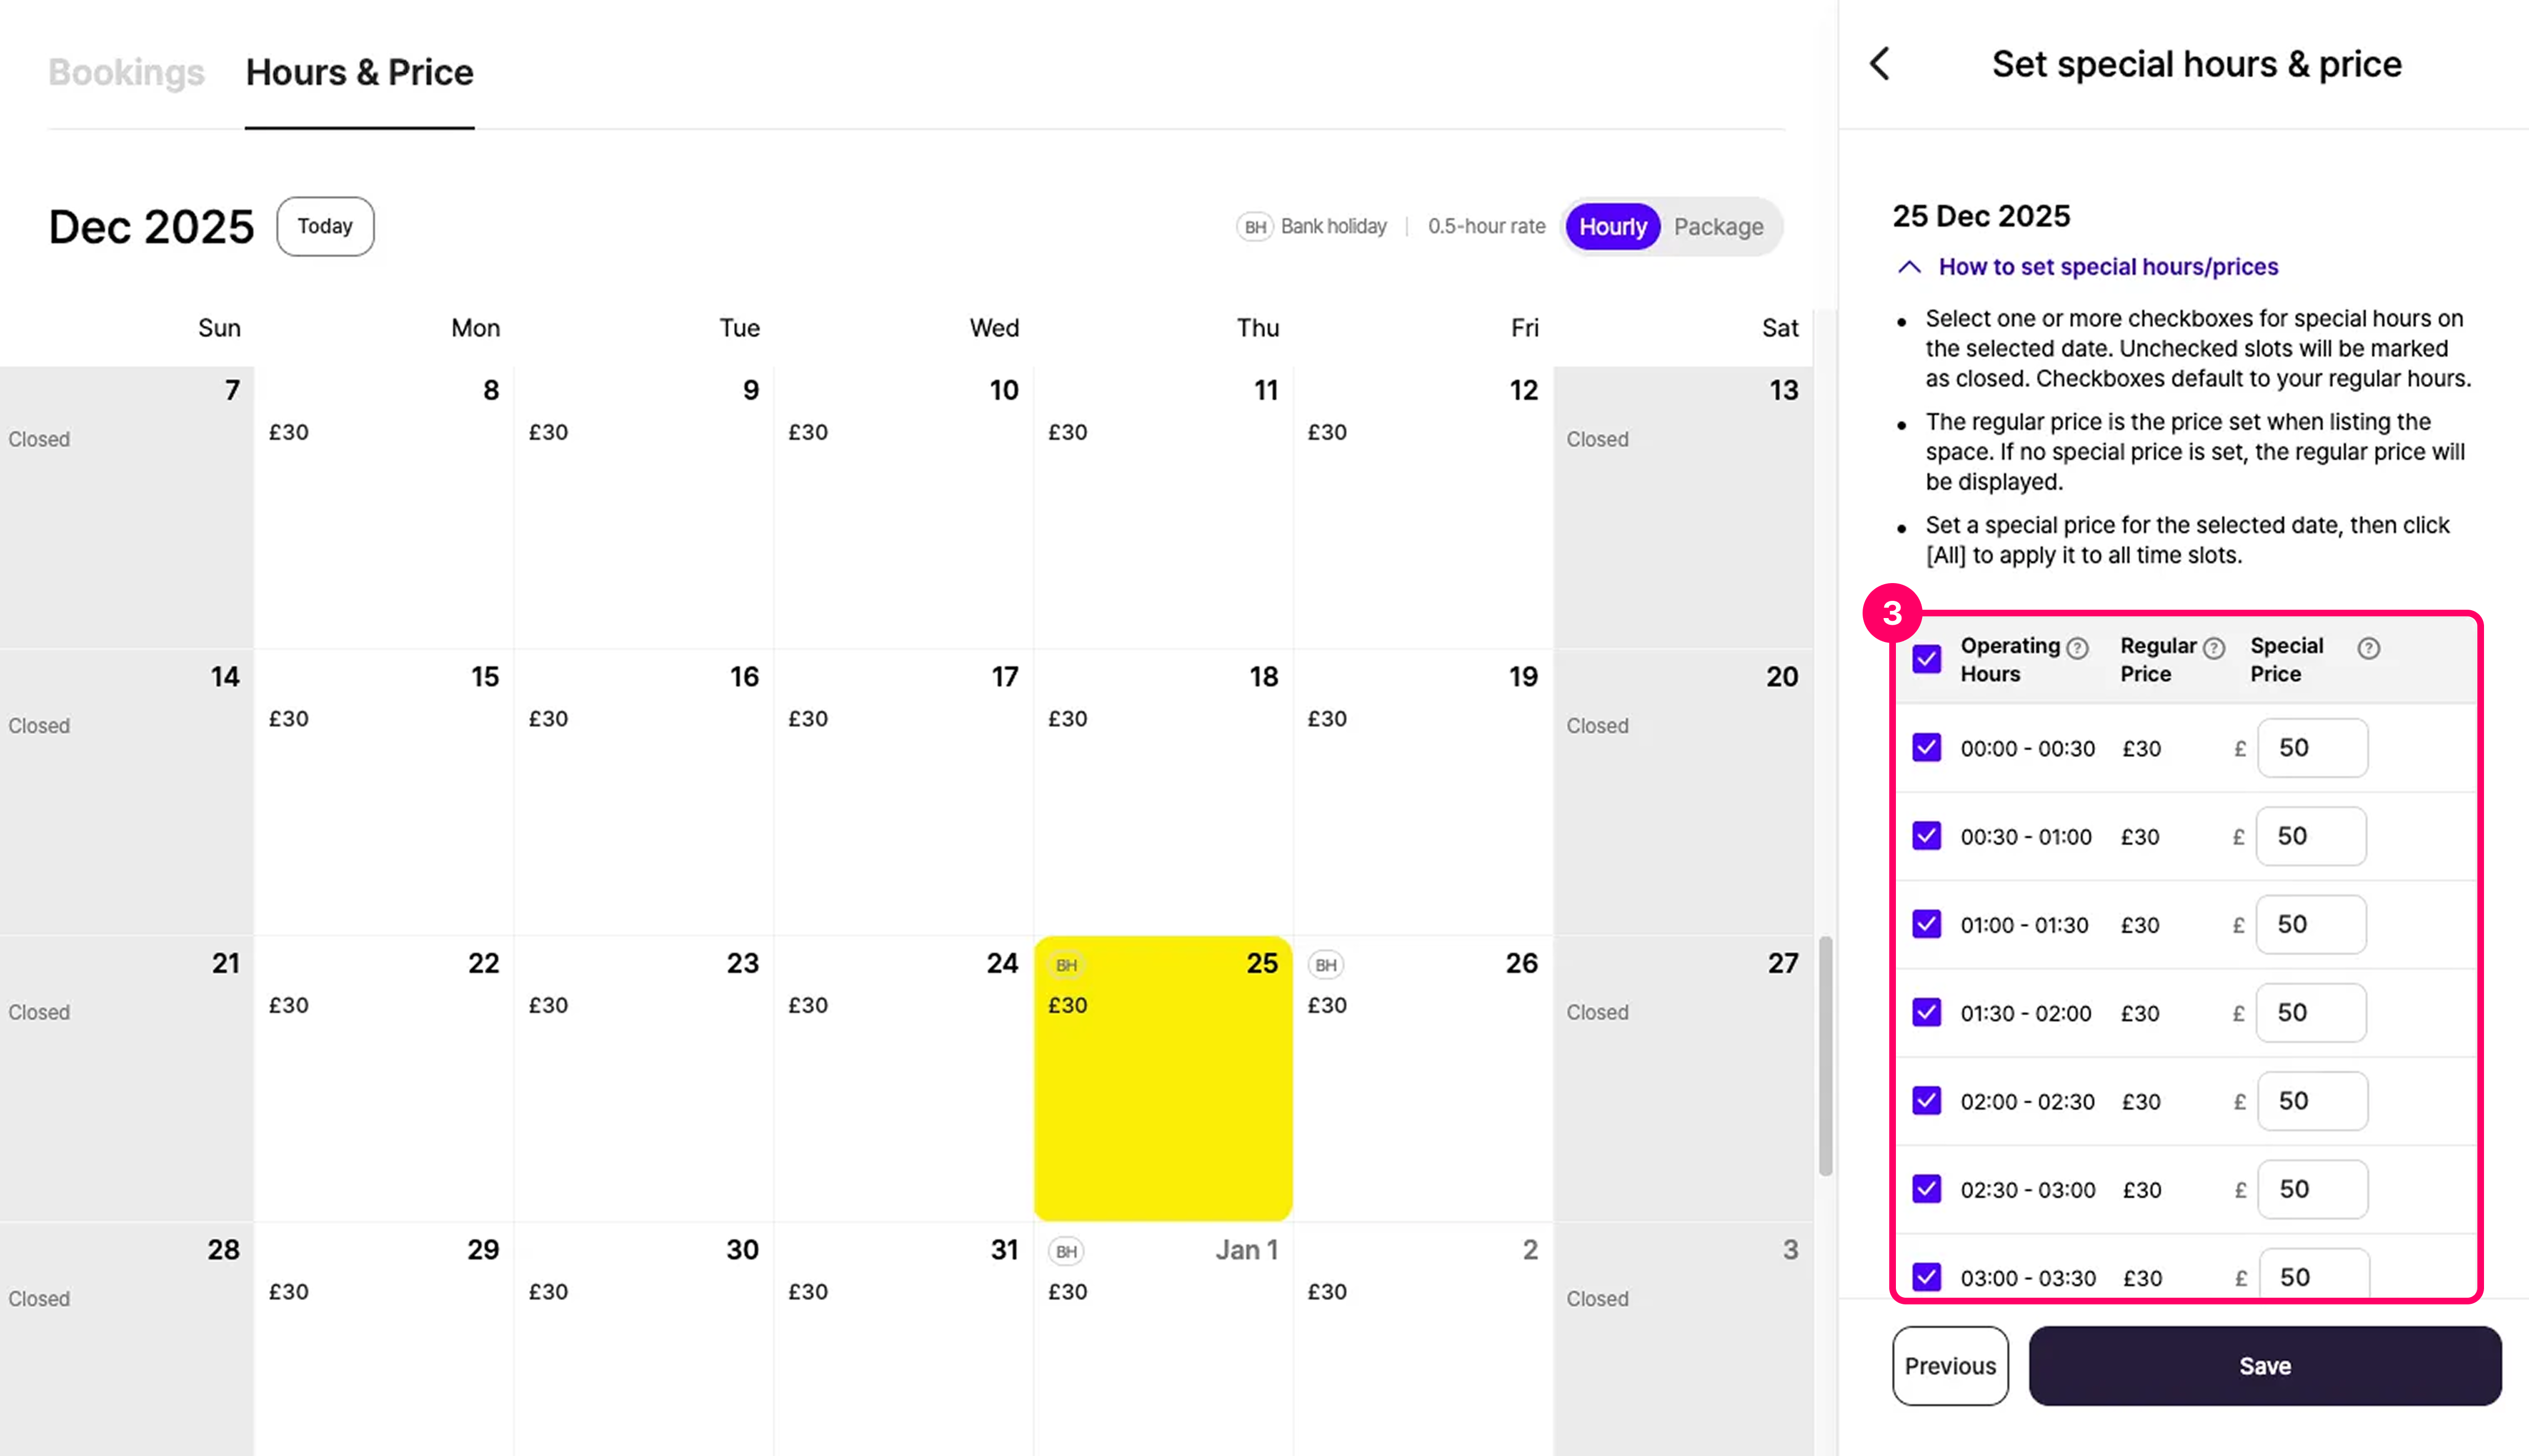
Task: Click help icon next to Special Price
Action: (x=2368, y=648)
